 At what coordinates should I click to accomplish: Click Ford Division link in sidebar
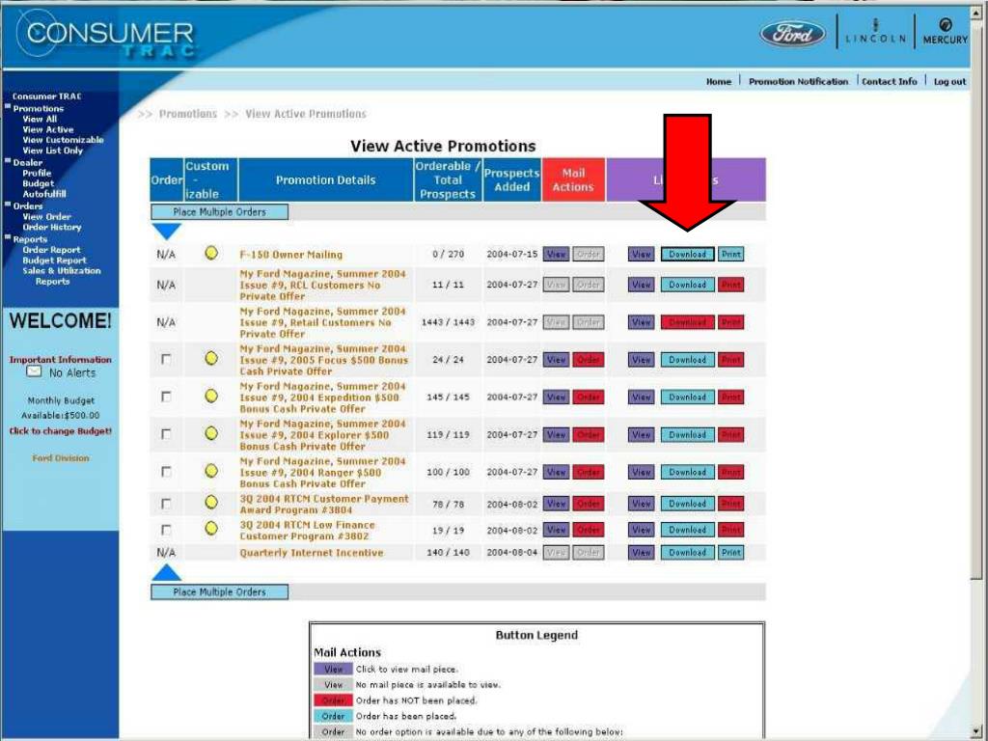(61, 458)
